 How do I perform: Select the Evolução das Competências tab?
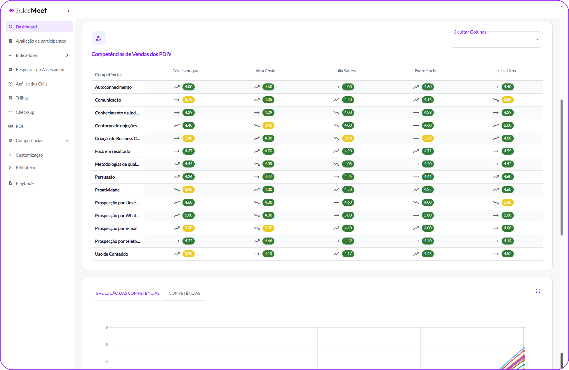coord(128,293)
